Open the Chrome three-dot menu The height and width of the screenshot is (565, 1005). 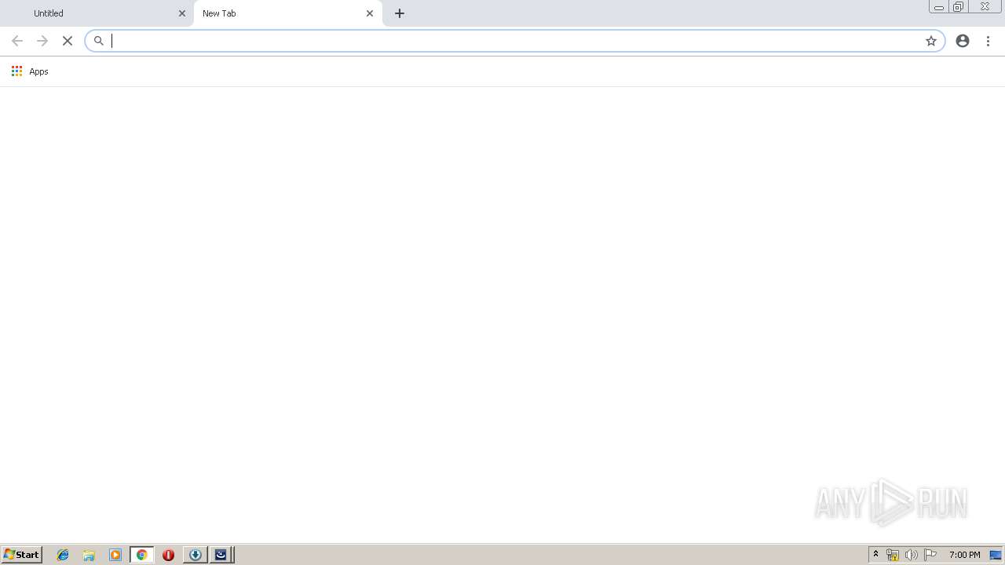(988, 41)
